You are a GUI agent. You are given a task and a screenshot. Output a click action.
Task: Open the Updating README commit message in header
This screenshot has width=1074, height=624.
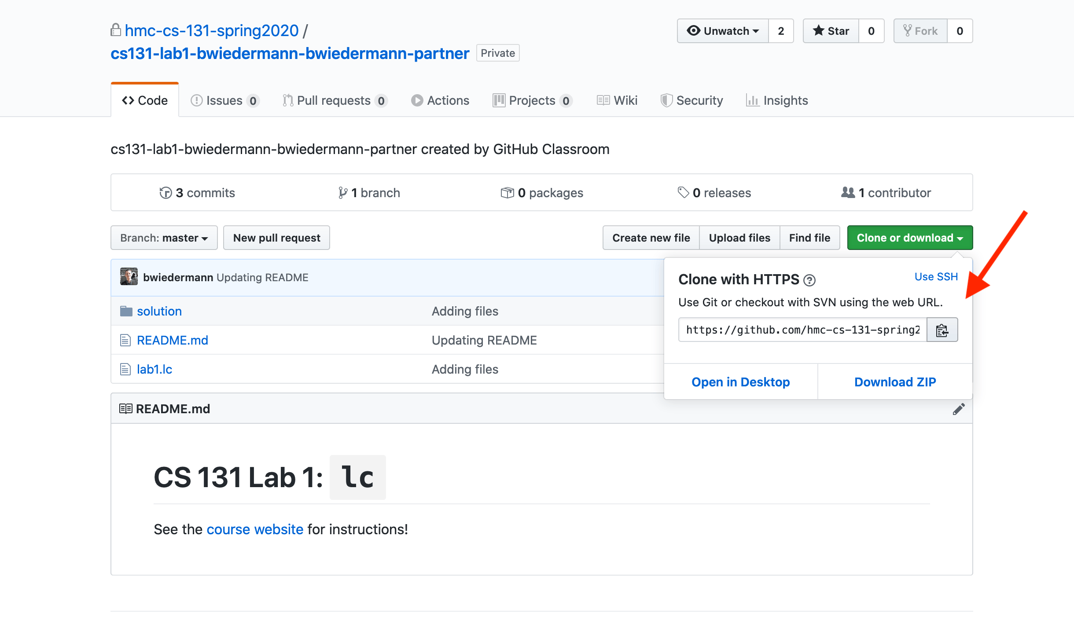click(x=262, y=277)
